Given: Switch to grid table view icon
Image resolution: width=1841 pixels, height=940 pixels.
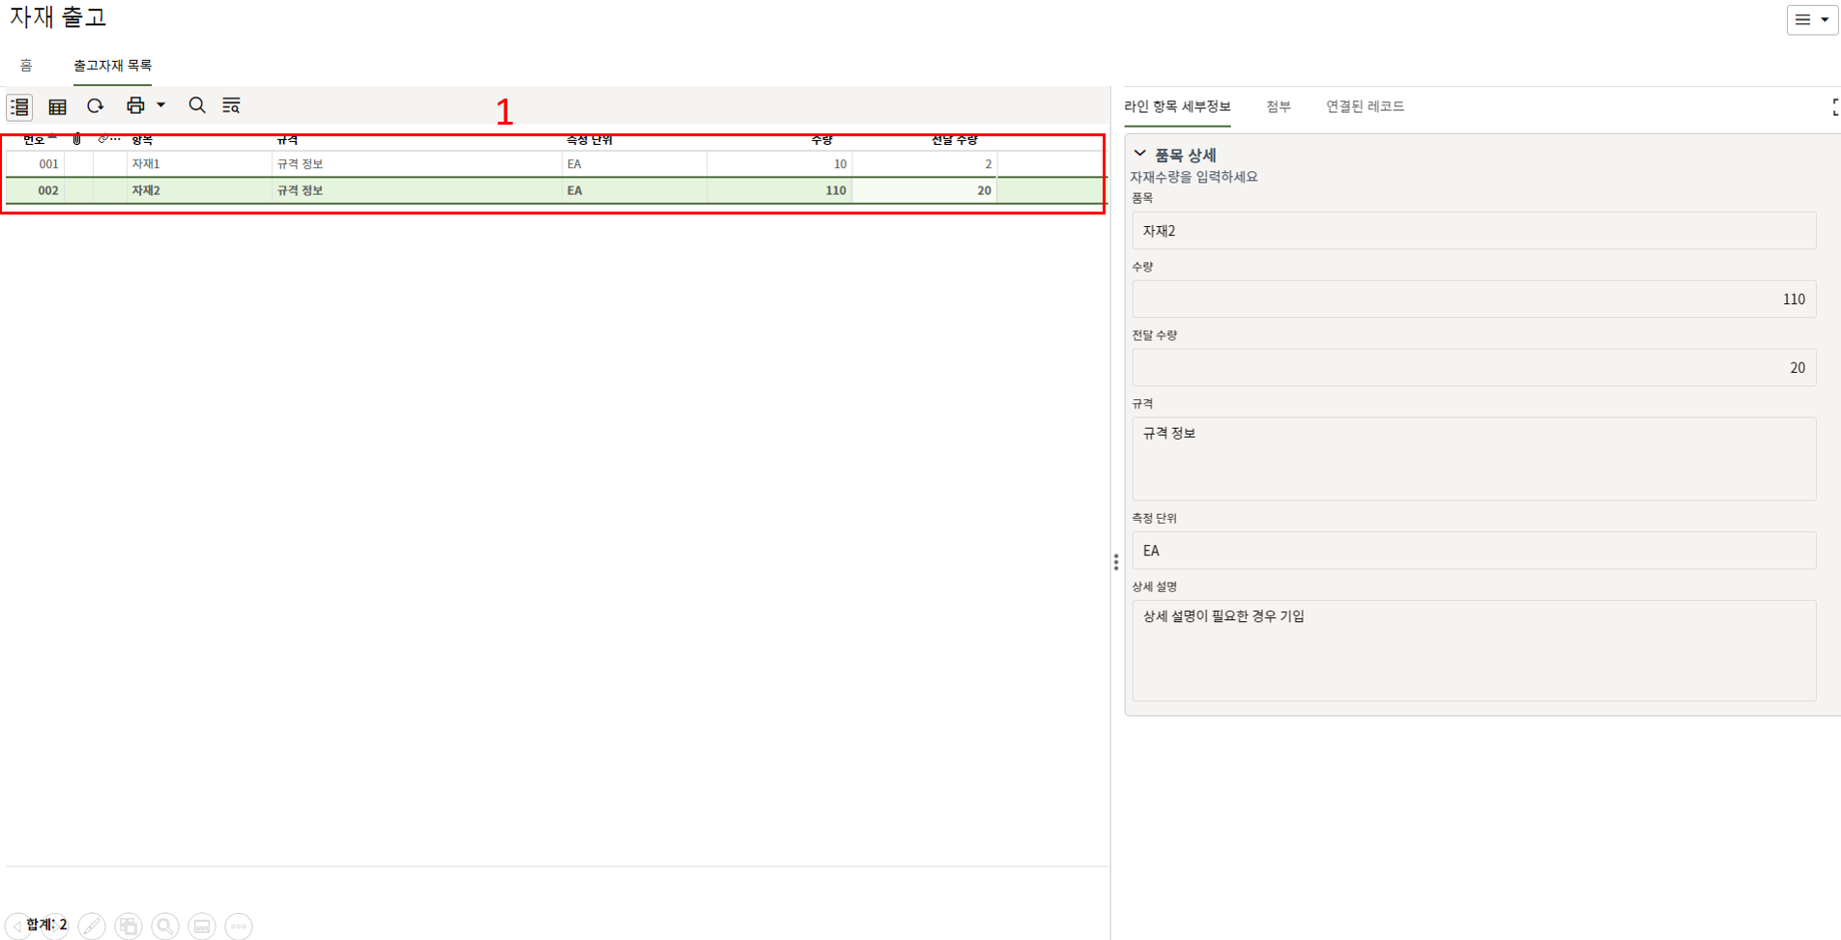Looking at the screenshot, I should (57, 106).
